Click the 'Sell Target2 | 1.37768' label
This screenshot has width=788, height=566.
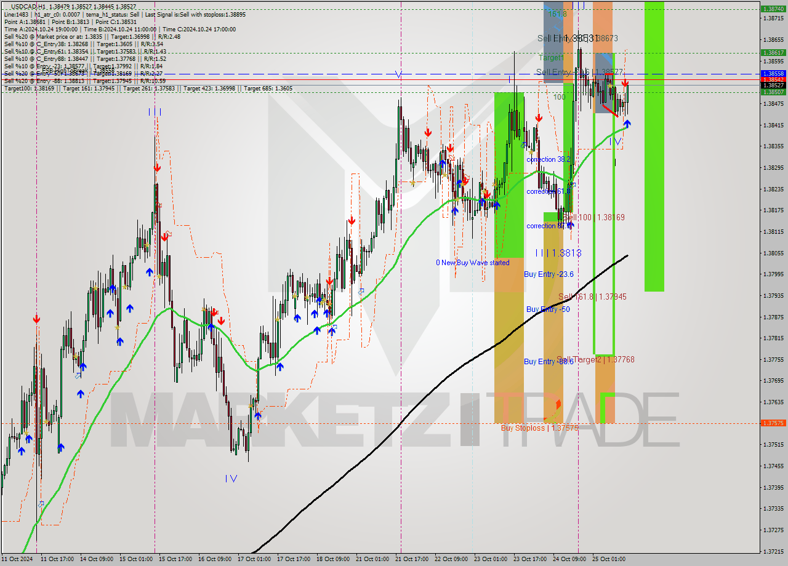pos(595,359)
